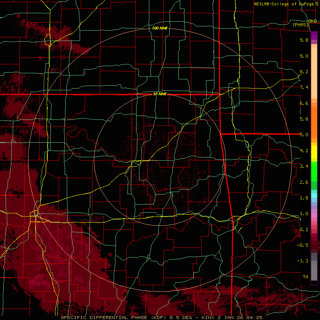Click the [PHAS] legend title
The height and width of the screenshot is (320, 320).
[x=301, y=25]
